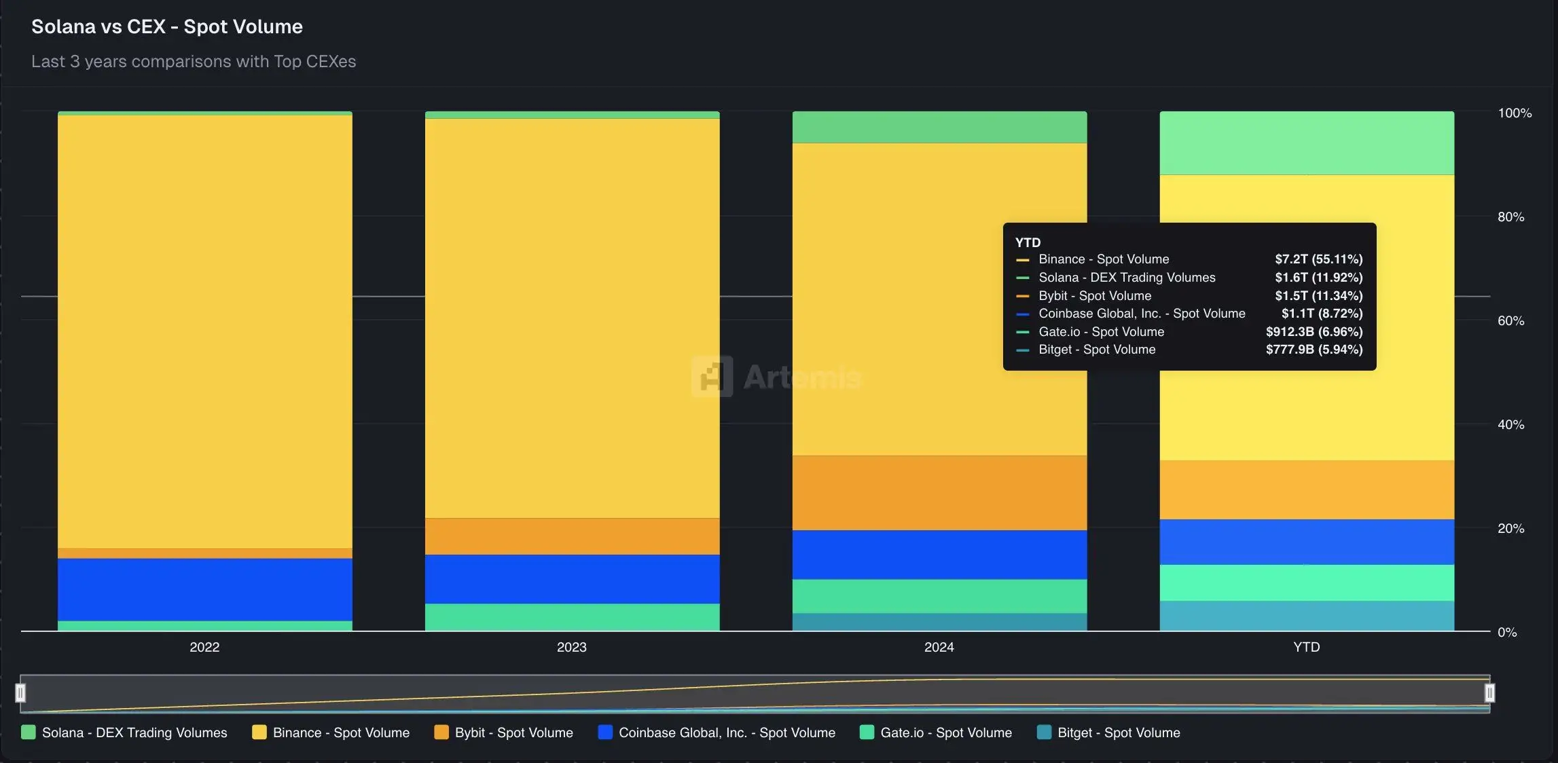Click the Bybit orange legend icon
1558x763 pixels.
click(x=442, y=733)
